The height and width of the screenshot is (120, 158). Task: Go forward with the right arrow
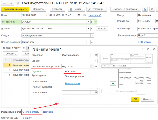pyautogui.click(x=11, y=3)
